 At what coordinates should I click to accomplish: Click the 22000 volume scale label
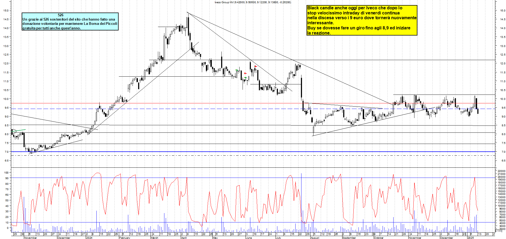pos(501,171)
